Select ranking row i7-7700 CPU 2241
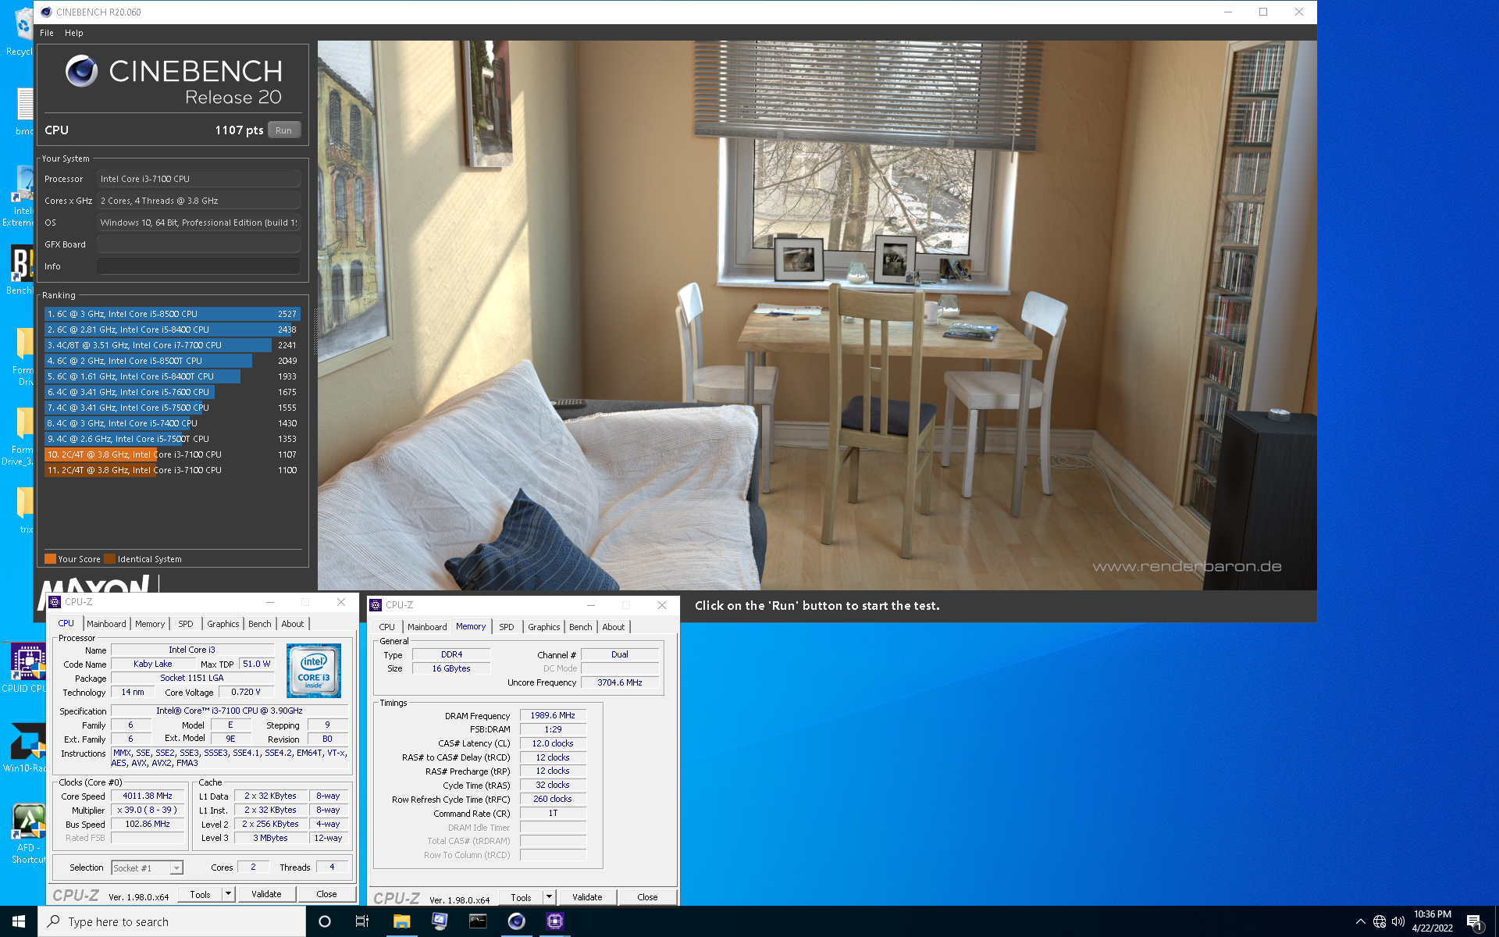 tap(173, 345)
